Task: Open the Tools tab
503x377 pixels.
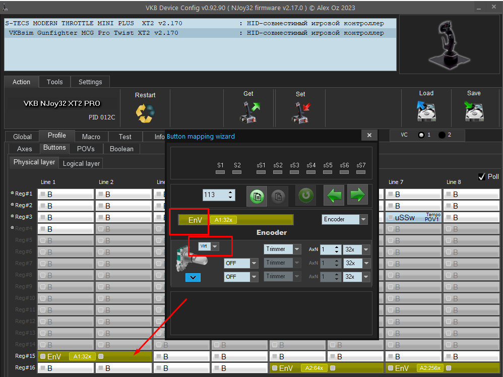Action: coord(54,82)
